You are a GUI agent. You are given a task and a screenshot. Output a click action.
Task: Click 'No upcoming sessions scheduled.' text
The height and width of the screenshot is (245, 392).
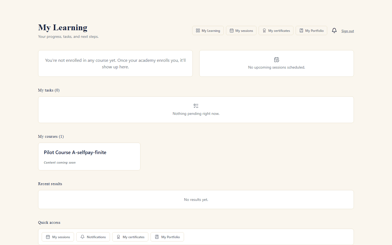pyautogui.click(x=277, y=67)
